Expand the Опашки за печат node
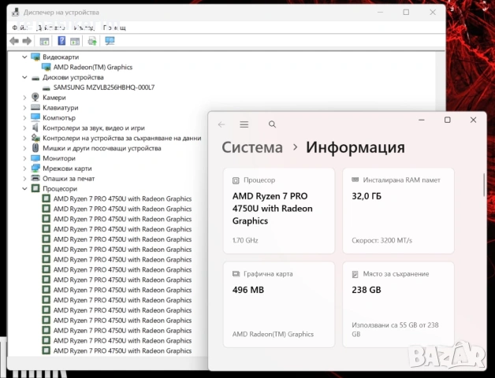 (24, 178)
